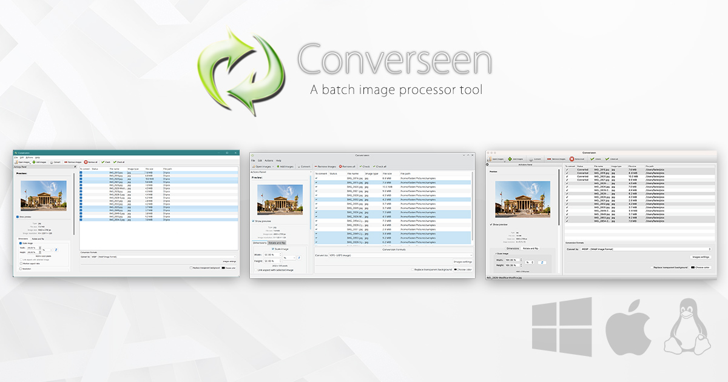
Task: Click Remove images icon in the macOS screenshot
Action: (x=549, y=159)
